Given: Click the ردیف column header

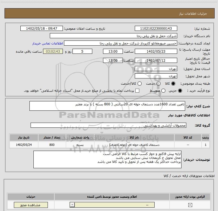Looking at the screenshot, I should (x=206, y=137).
